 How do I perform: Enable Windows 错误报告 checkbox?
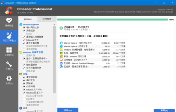click(x=24, y=96)
